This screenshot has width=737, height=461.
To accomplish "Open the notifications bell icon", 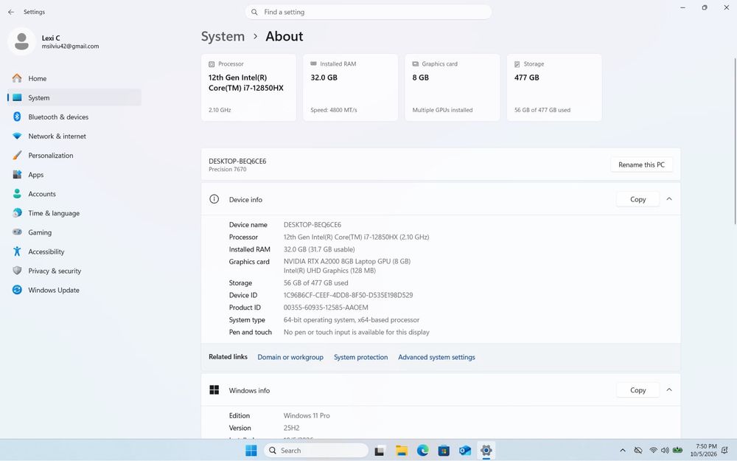I will tap(724, 450).
